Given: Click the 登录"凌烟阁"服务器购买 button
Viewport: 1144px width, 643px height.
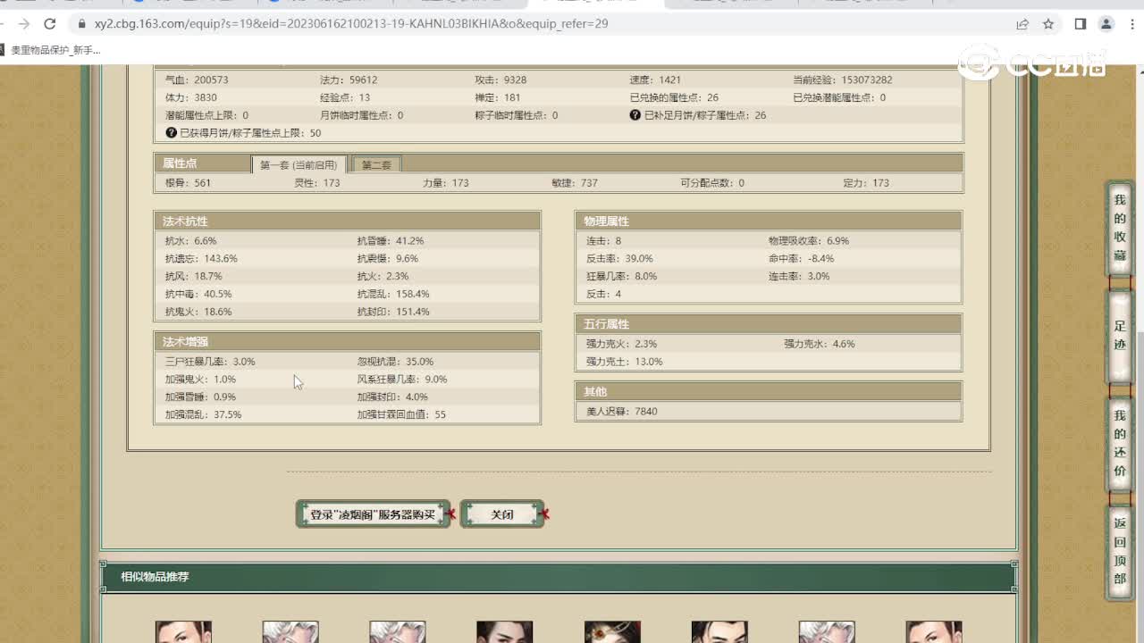Looking at the screenshot, I should [x=373, y=514].
